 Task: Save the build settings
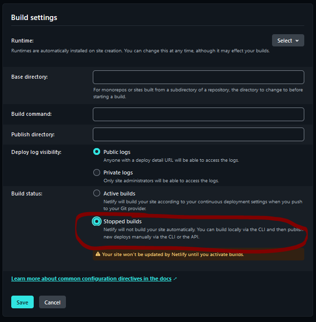point(22,302)
